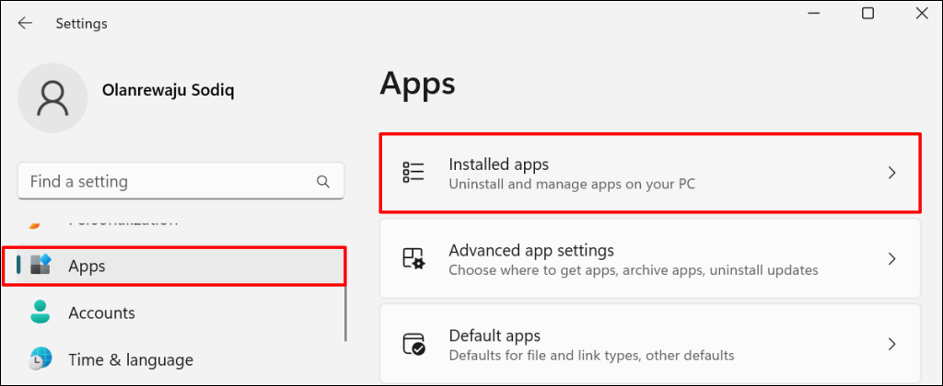Click the Accounts person icon
943x386 pixels.
pyautogui.click(x=41, y=312)
